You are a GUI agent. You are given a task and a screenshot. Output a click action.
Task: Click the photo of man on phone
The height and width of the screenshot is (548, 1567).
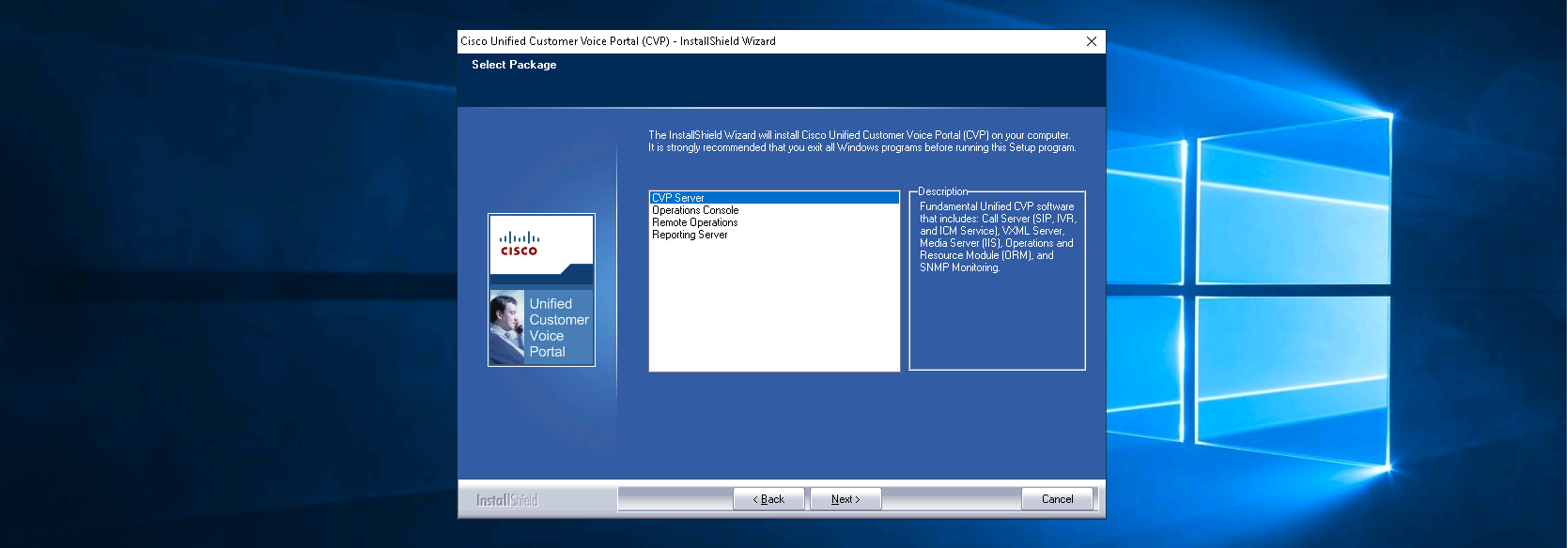[x=507, y=327]
